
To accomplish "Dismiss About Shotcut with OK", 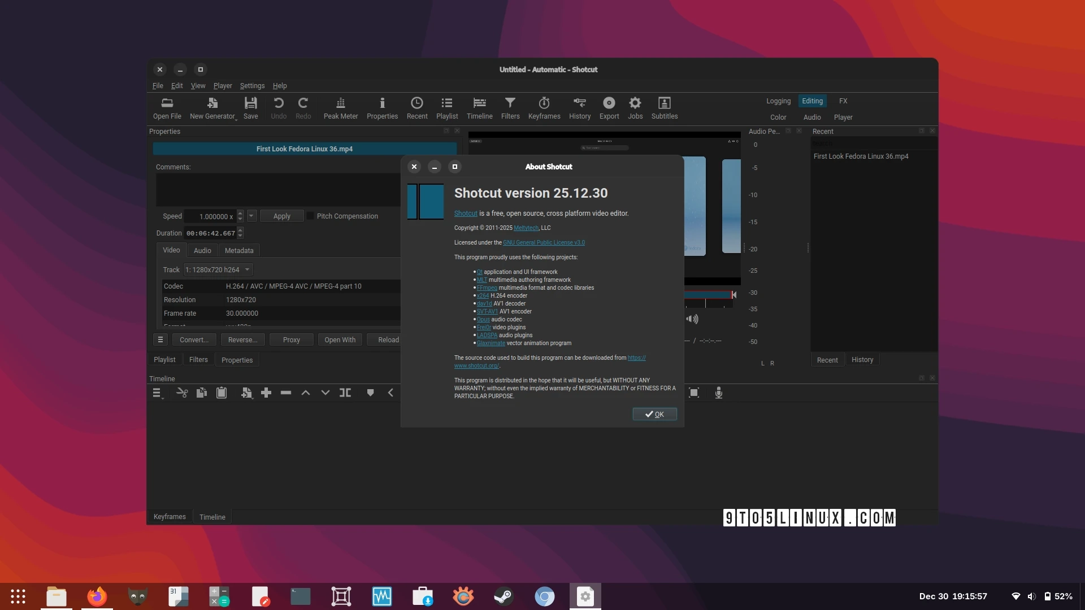I will pyautogui.click(x=654, y=414).
